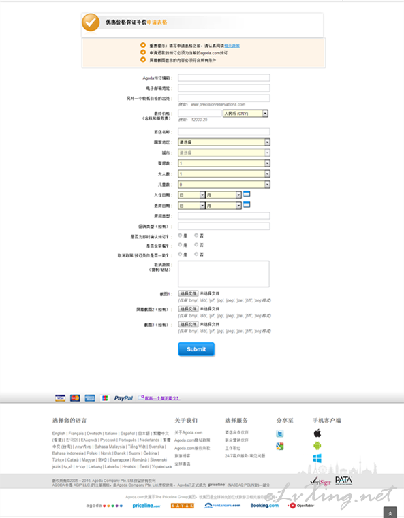Click the 电子邮箱地址 input field
This screenshot has height=518, width=404.
click(224, 88)
